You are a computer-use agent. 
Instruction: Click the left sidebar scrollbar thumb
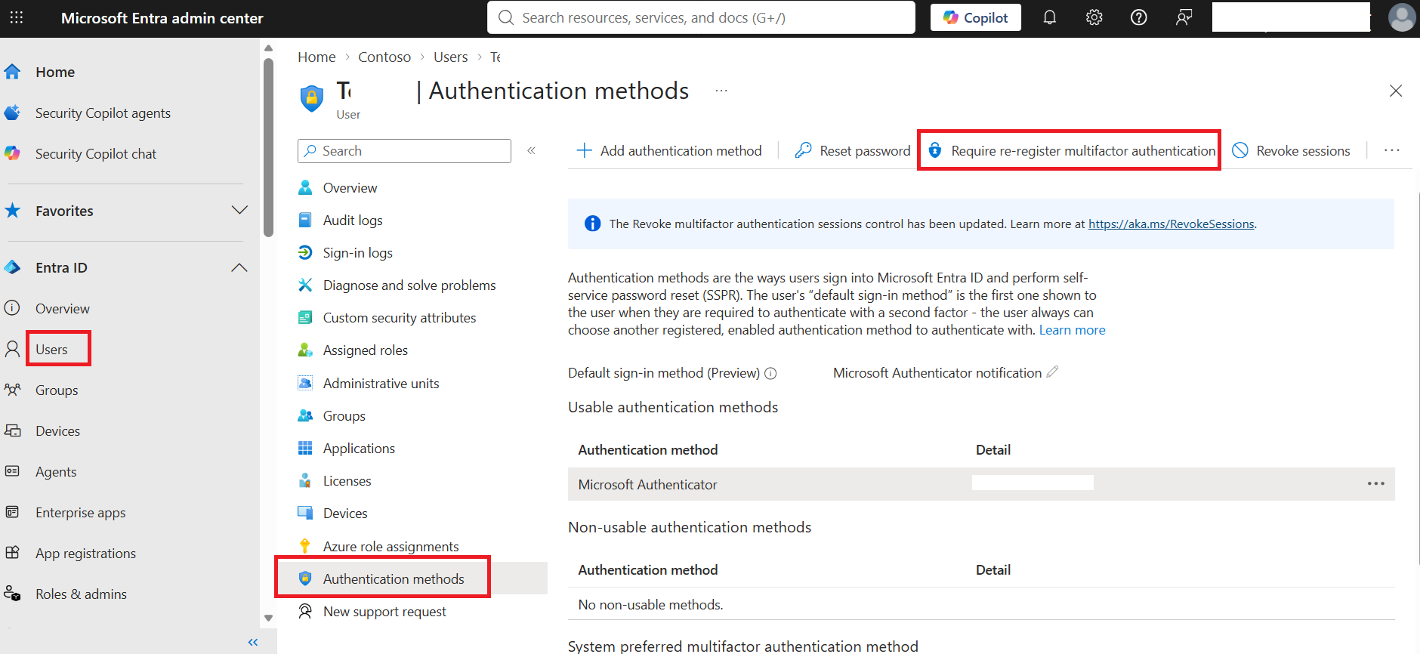tap(268, 147)
